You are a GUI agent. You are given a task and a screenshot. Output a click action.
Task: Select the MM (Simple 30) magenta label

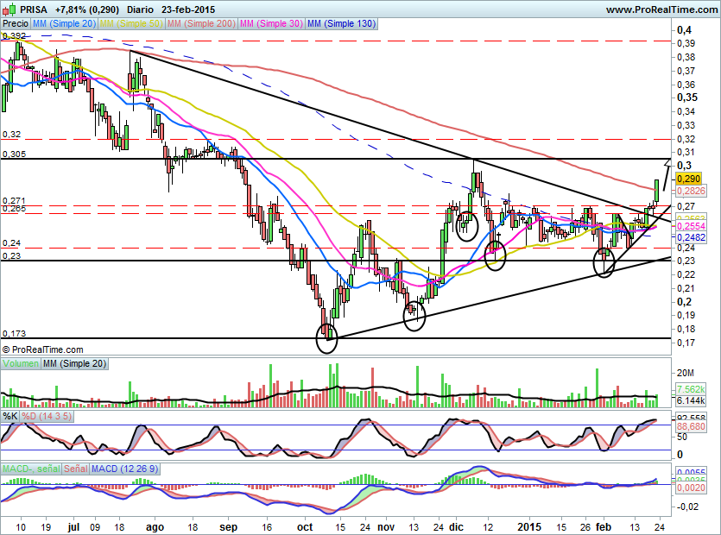coord(271,23)
